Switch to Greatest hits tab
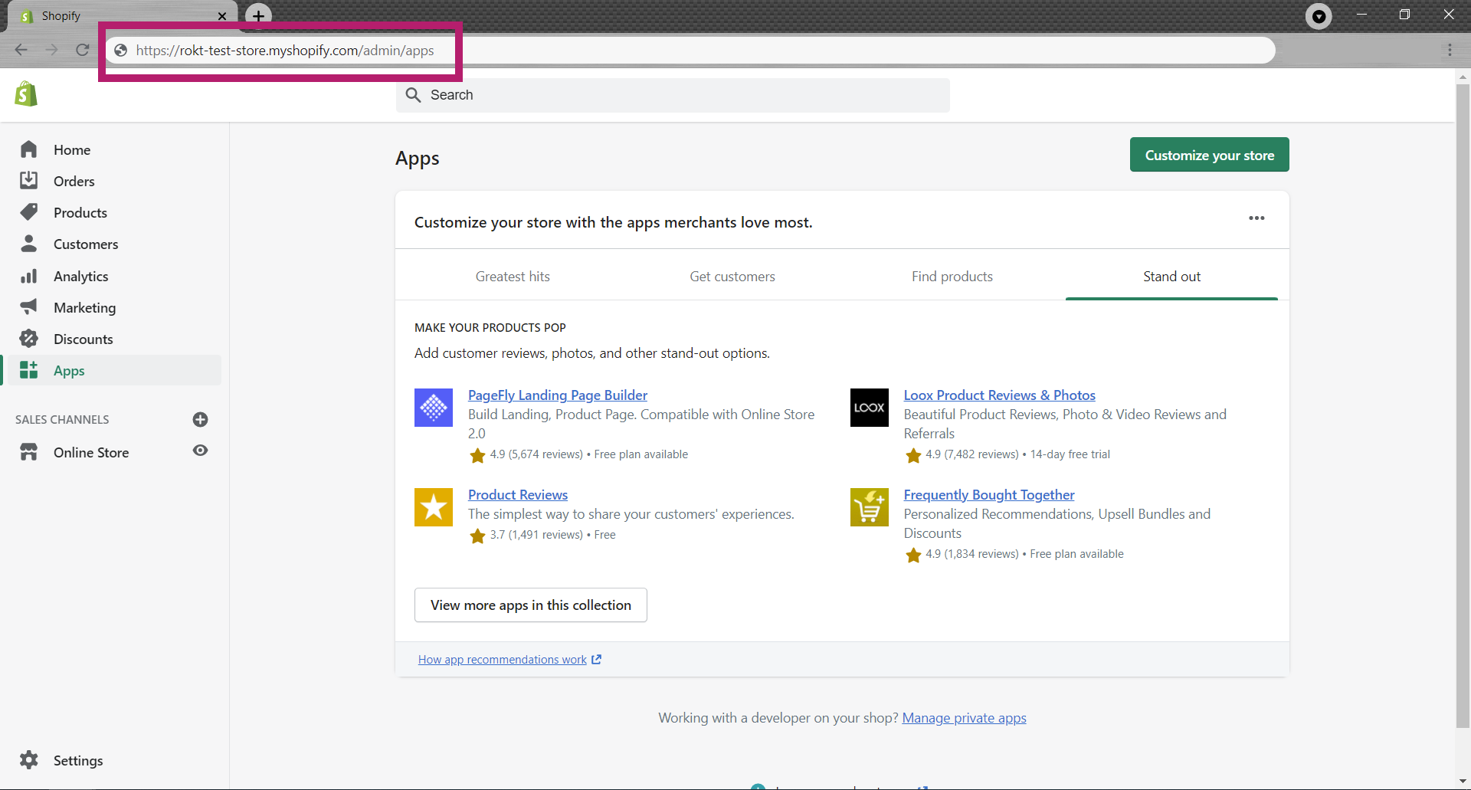The width and height of the screenshot is (1471, 790). (x=513, y=277)
